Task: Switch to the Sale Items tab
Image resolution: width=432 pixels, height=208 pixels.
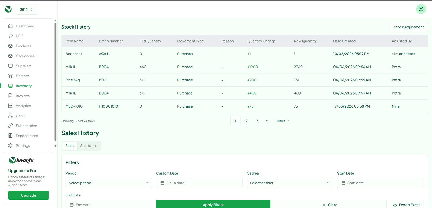Action: [x=89, y=146]
